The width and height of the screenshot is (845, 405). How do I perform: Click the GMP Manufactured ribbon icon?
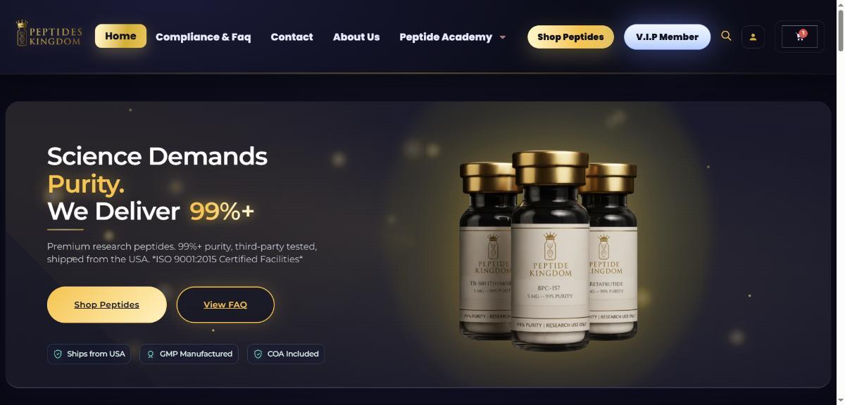(151, 354)
